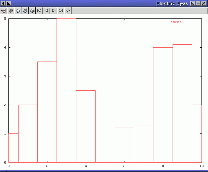The height and width of the screenshot is (172, 208).
Task: Minimize the Electric Eyes window
Action: pos(199,3)
